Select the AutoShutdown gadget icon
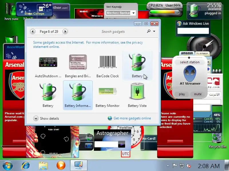Screen dimensions: 229x171 48,62
